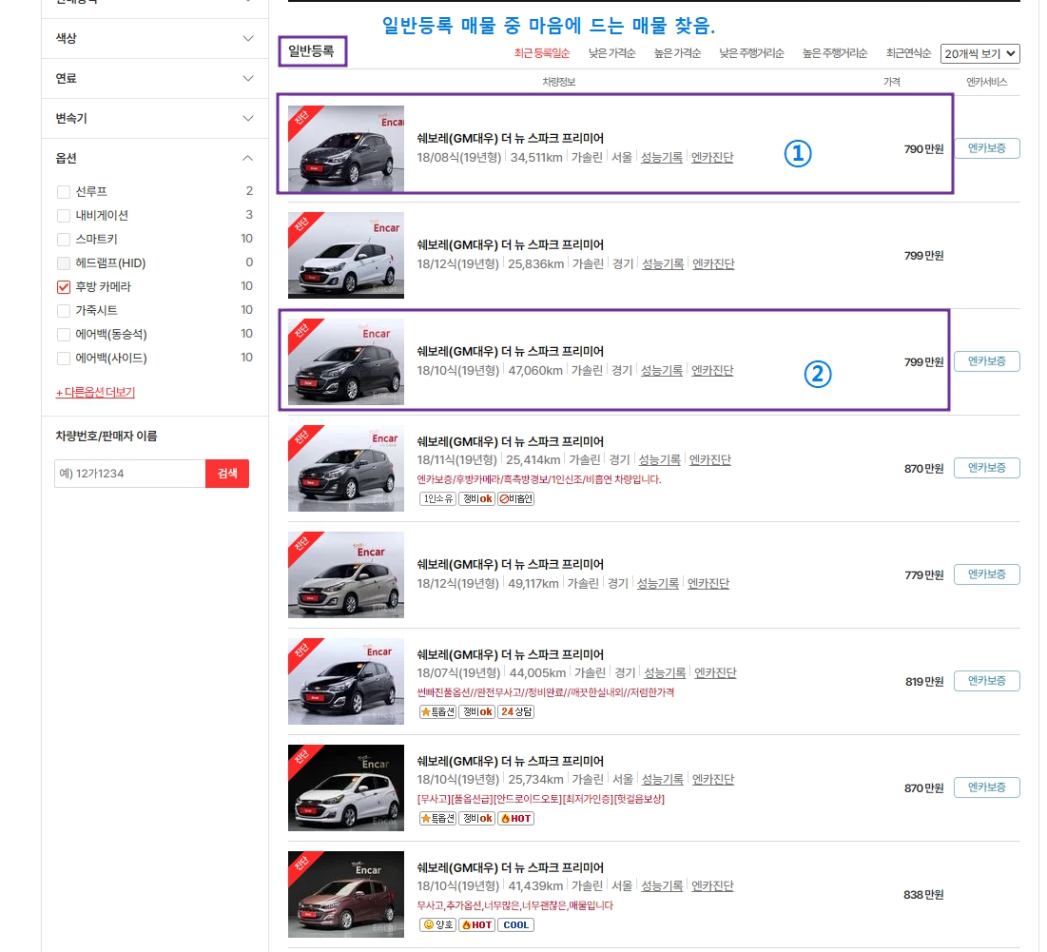Click HOT badge on 41,439km listing
The image size is (1047, 952).
pos(477,924)
